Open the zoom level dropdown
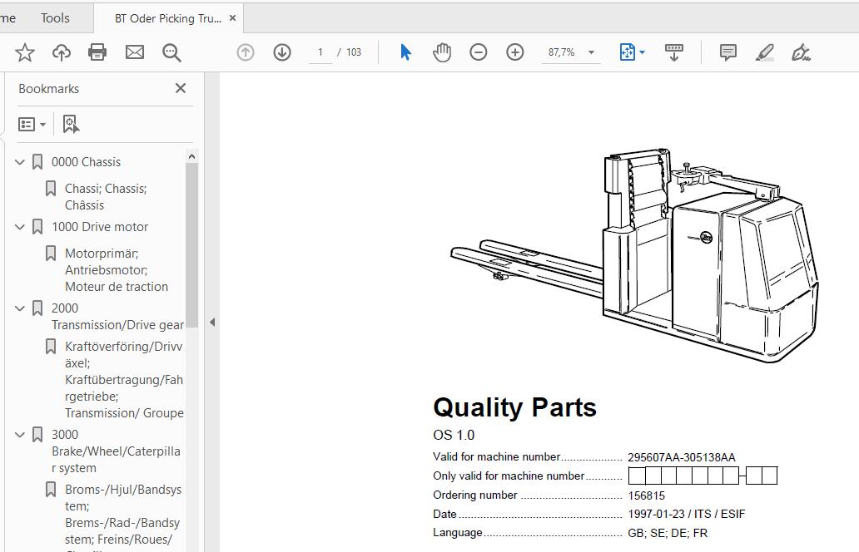 (591, 52)
